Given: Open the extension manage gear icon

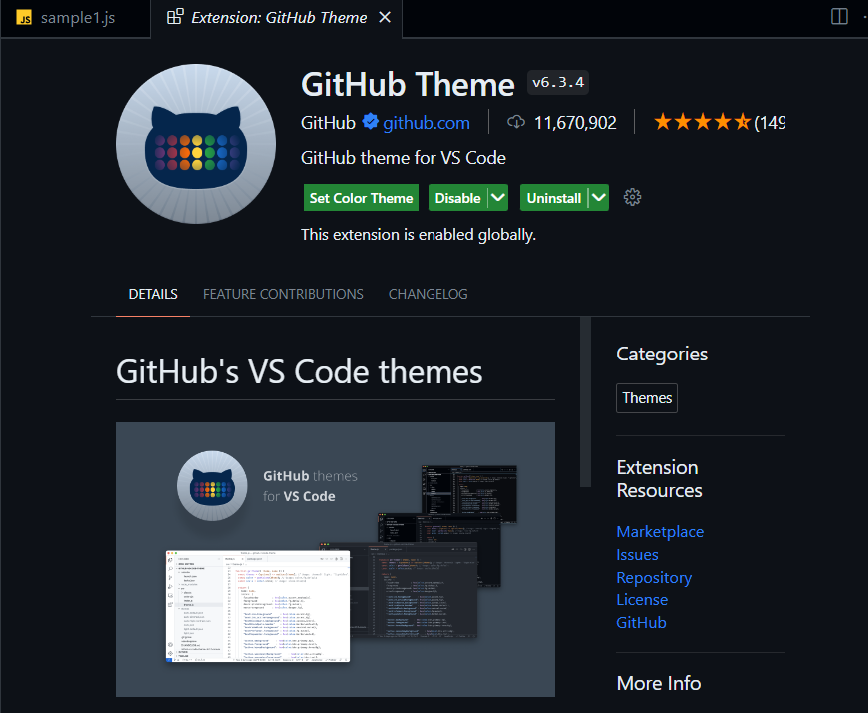Looking at the screenshot, I should 632,197.
